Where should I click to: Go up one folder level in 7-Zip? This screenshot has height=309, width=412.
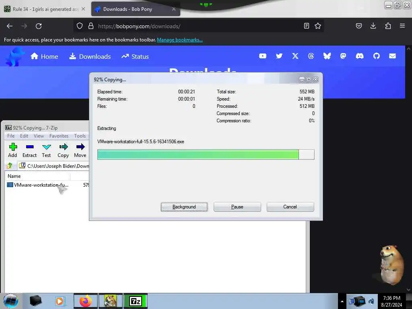10,166
